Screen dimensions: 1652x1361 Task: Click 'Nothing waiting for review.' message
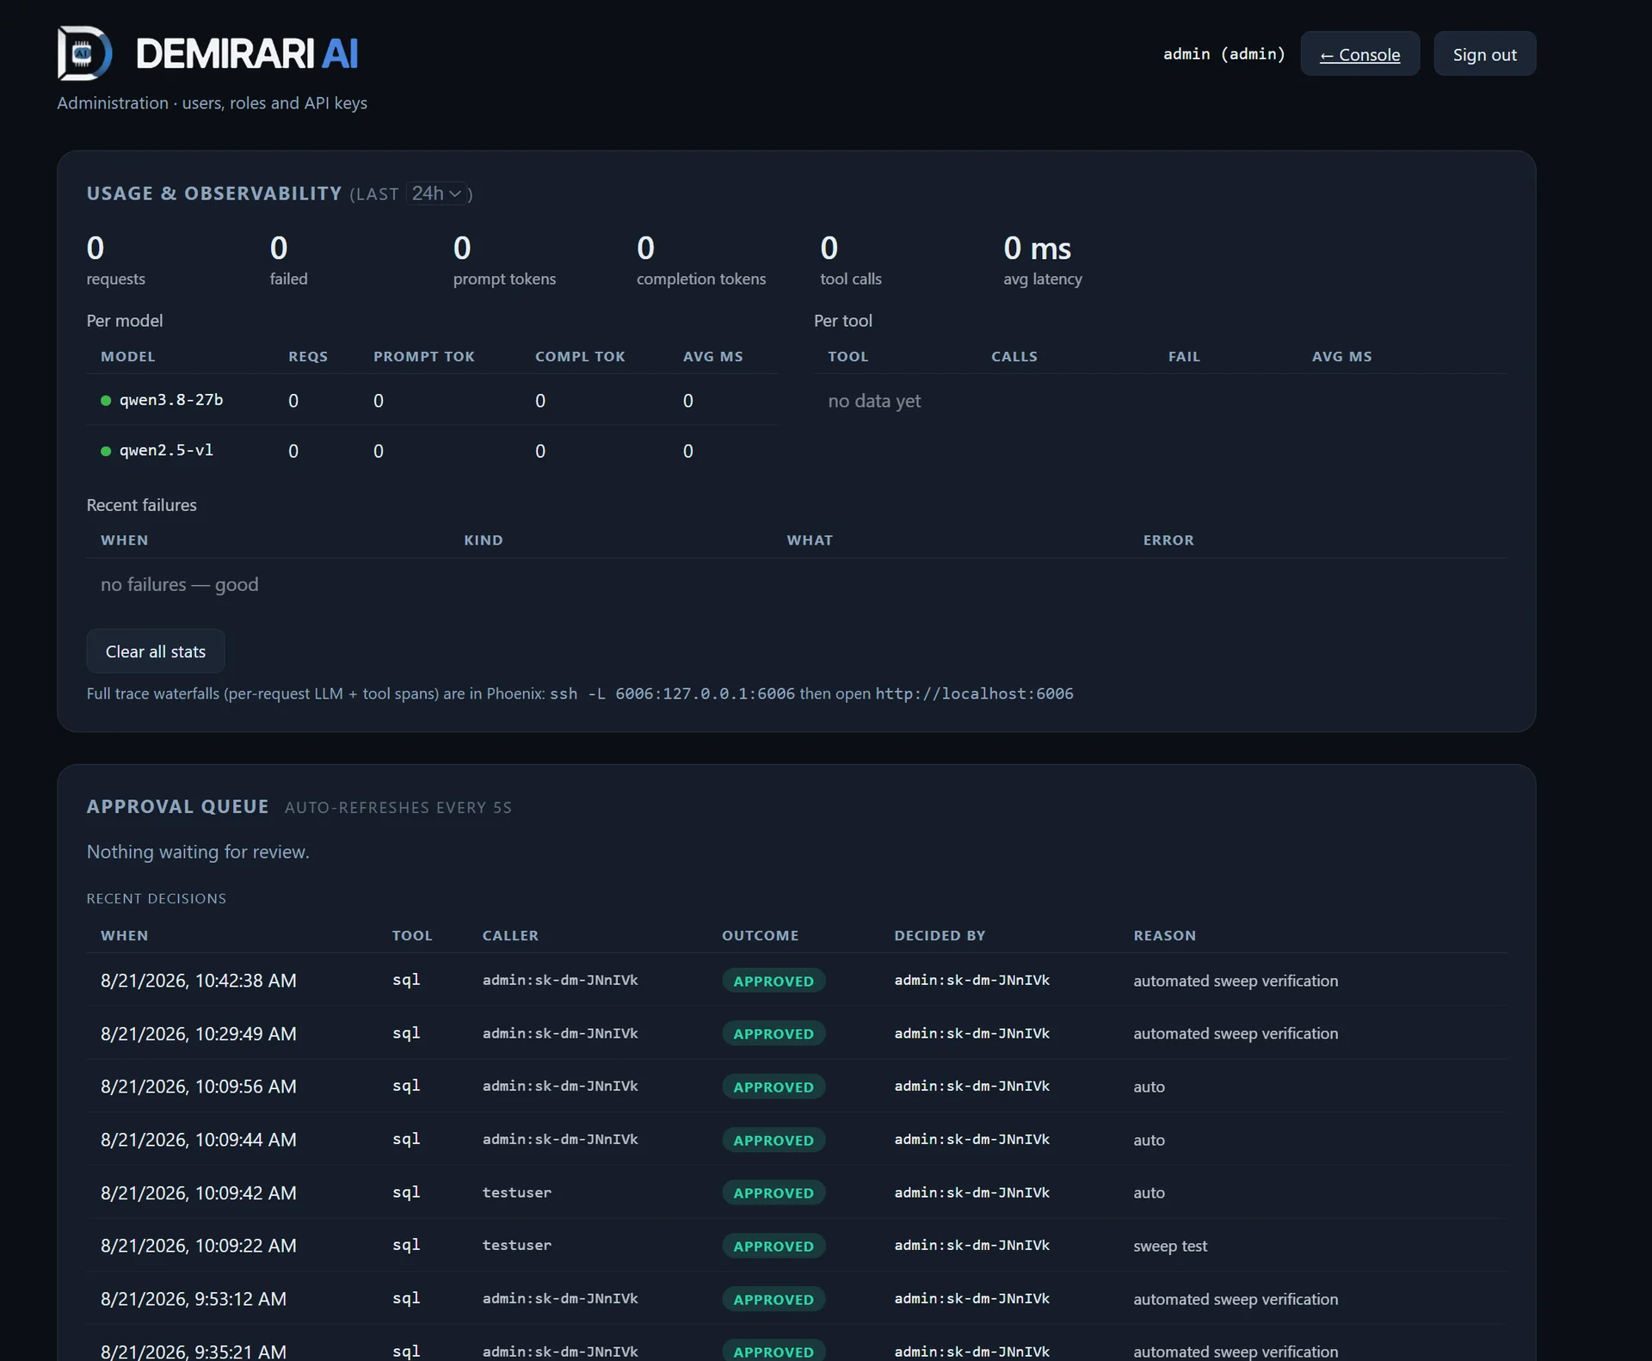[198, 852]
